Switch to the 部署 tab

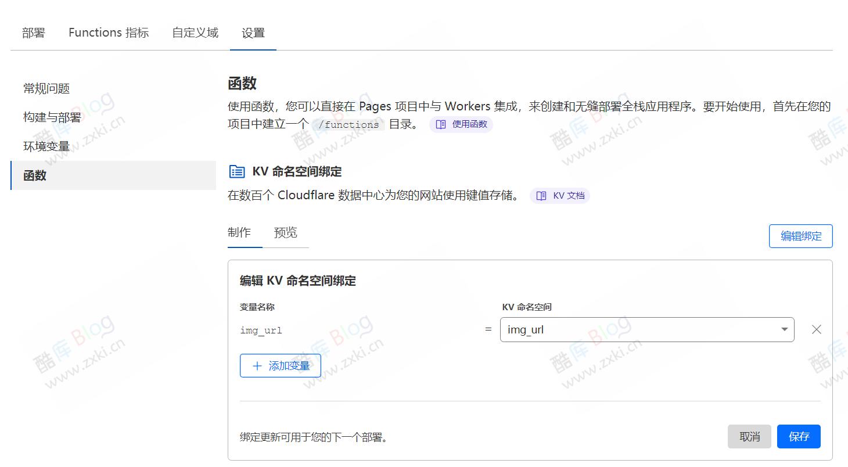33,33
